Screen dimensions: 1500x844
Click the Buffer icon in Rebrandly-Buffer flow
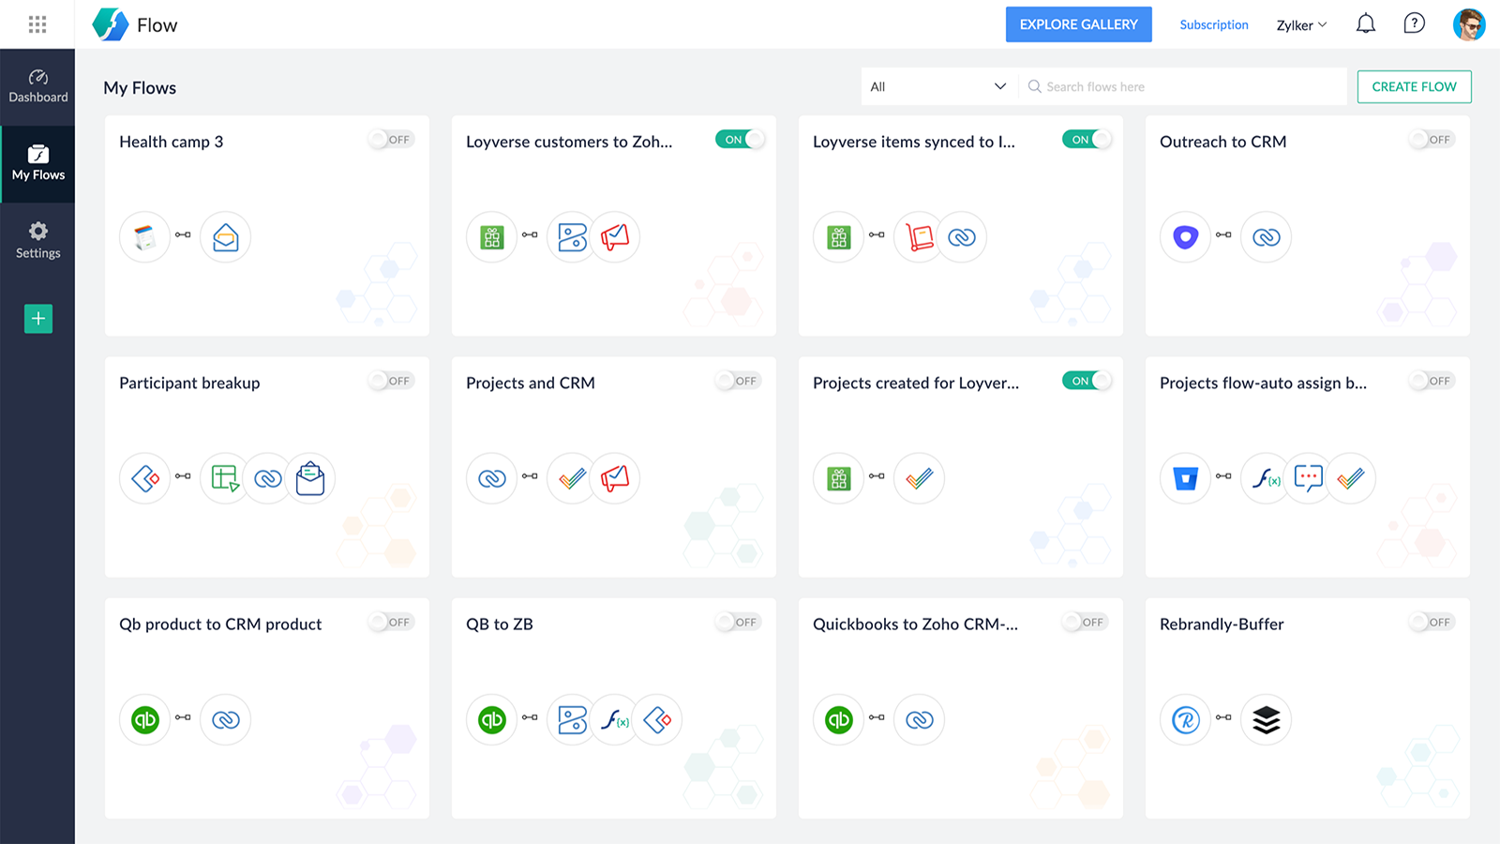(x=1266, y=719)
